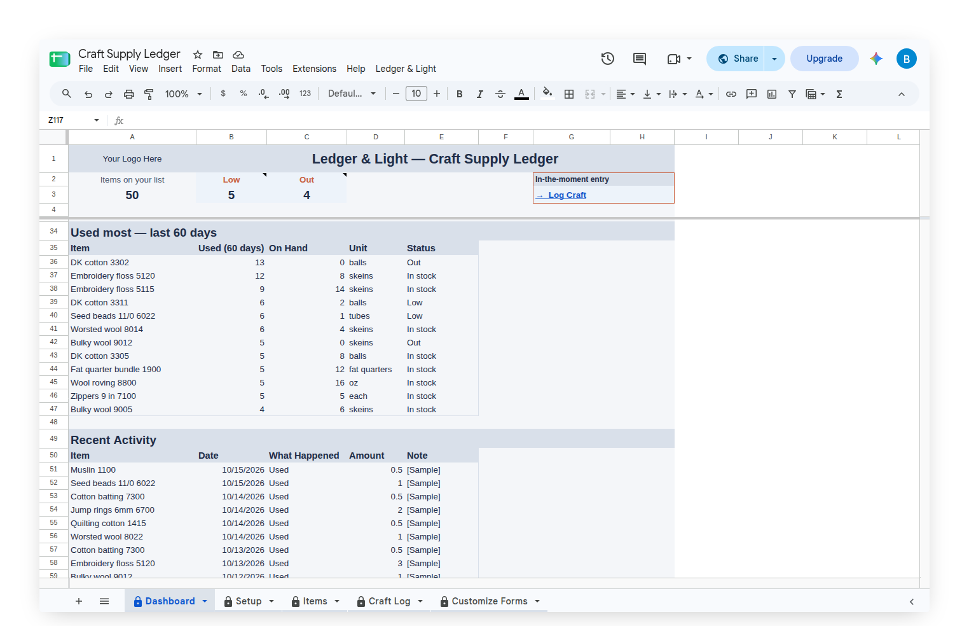Increase decimal places
Screen dimensions: 969x626
[x=284, y=94]
